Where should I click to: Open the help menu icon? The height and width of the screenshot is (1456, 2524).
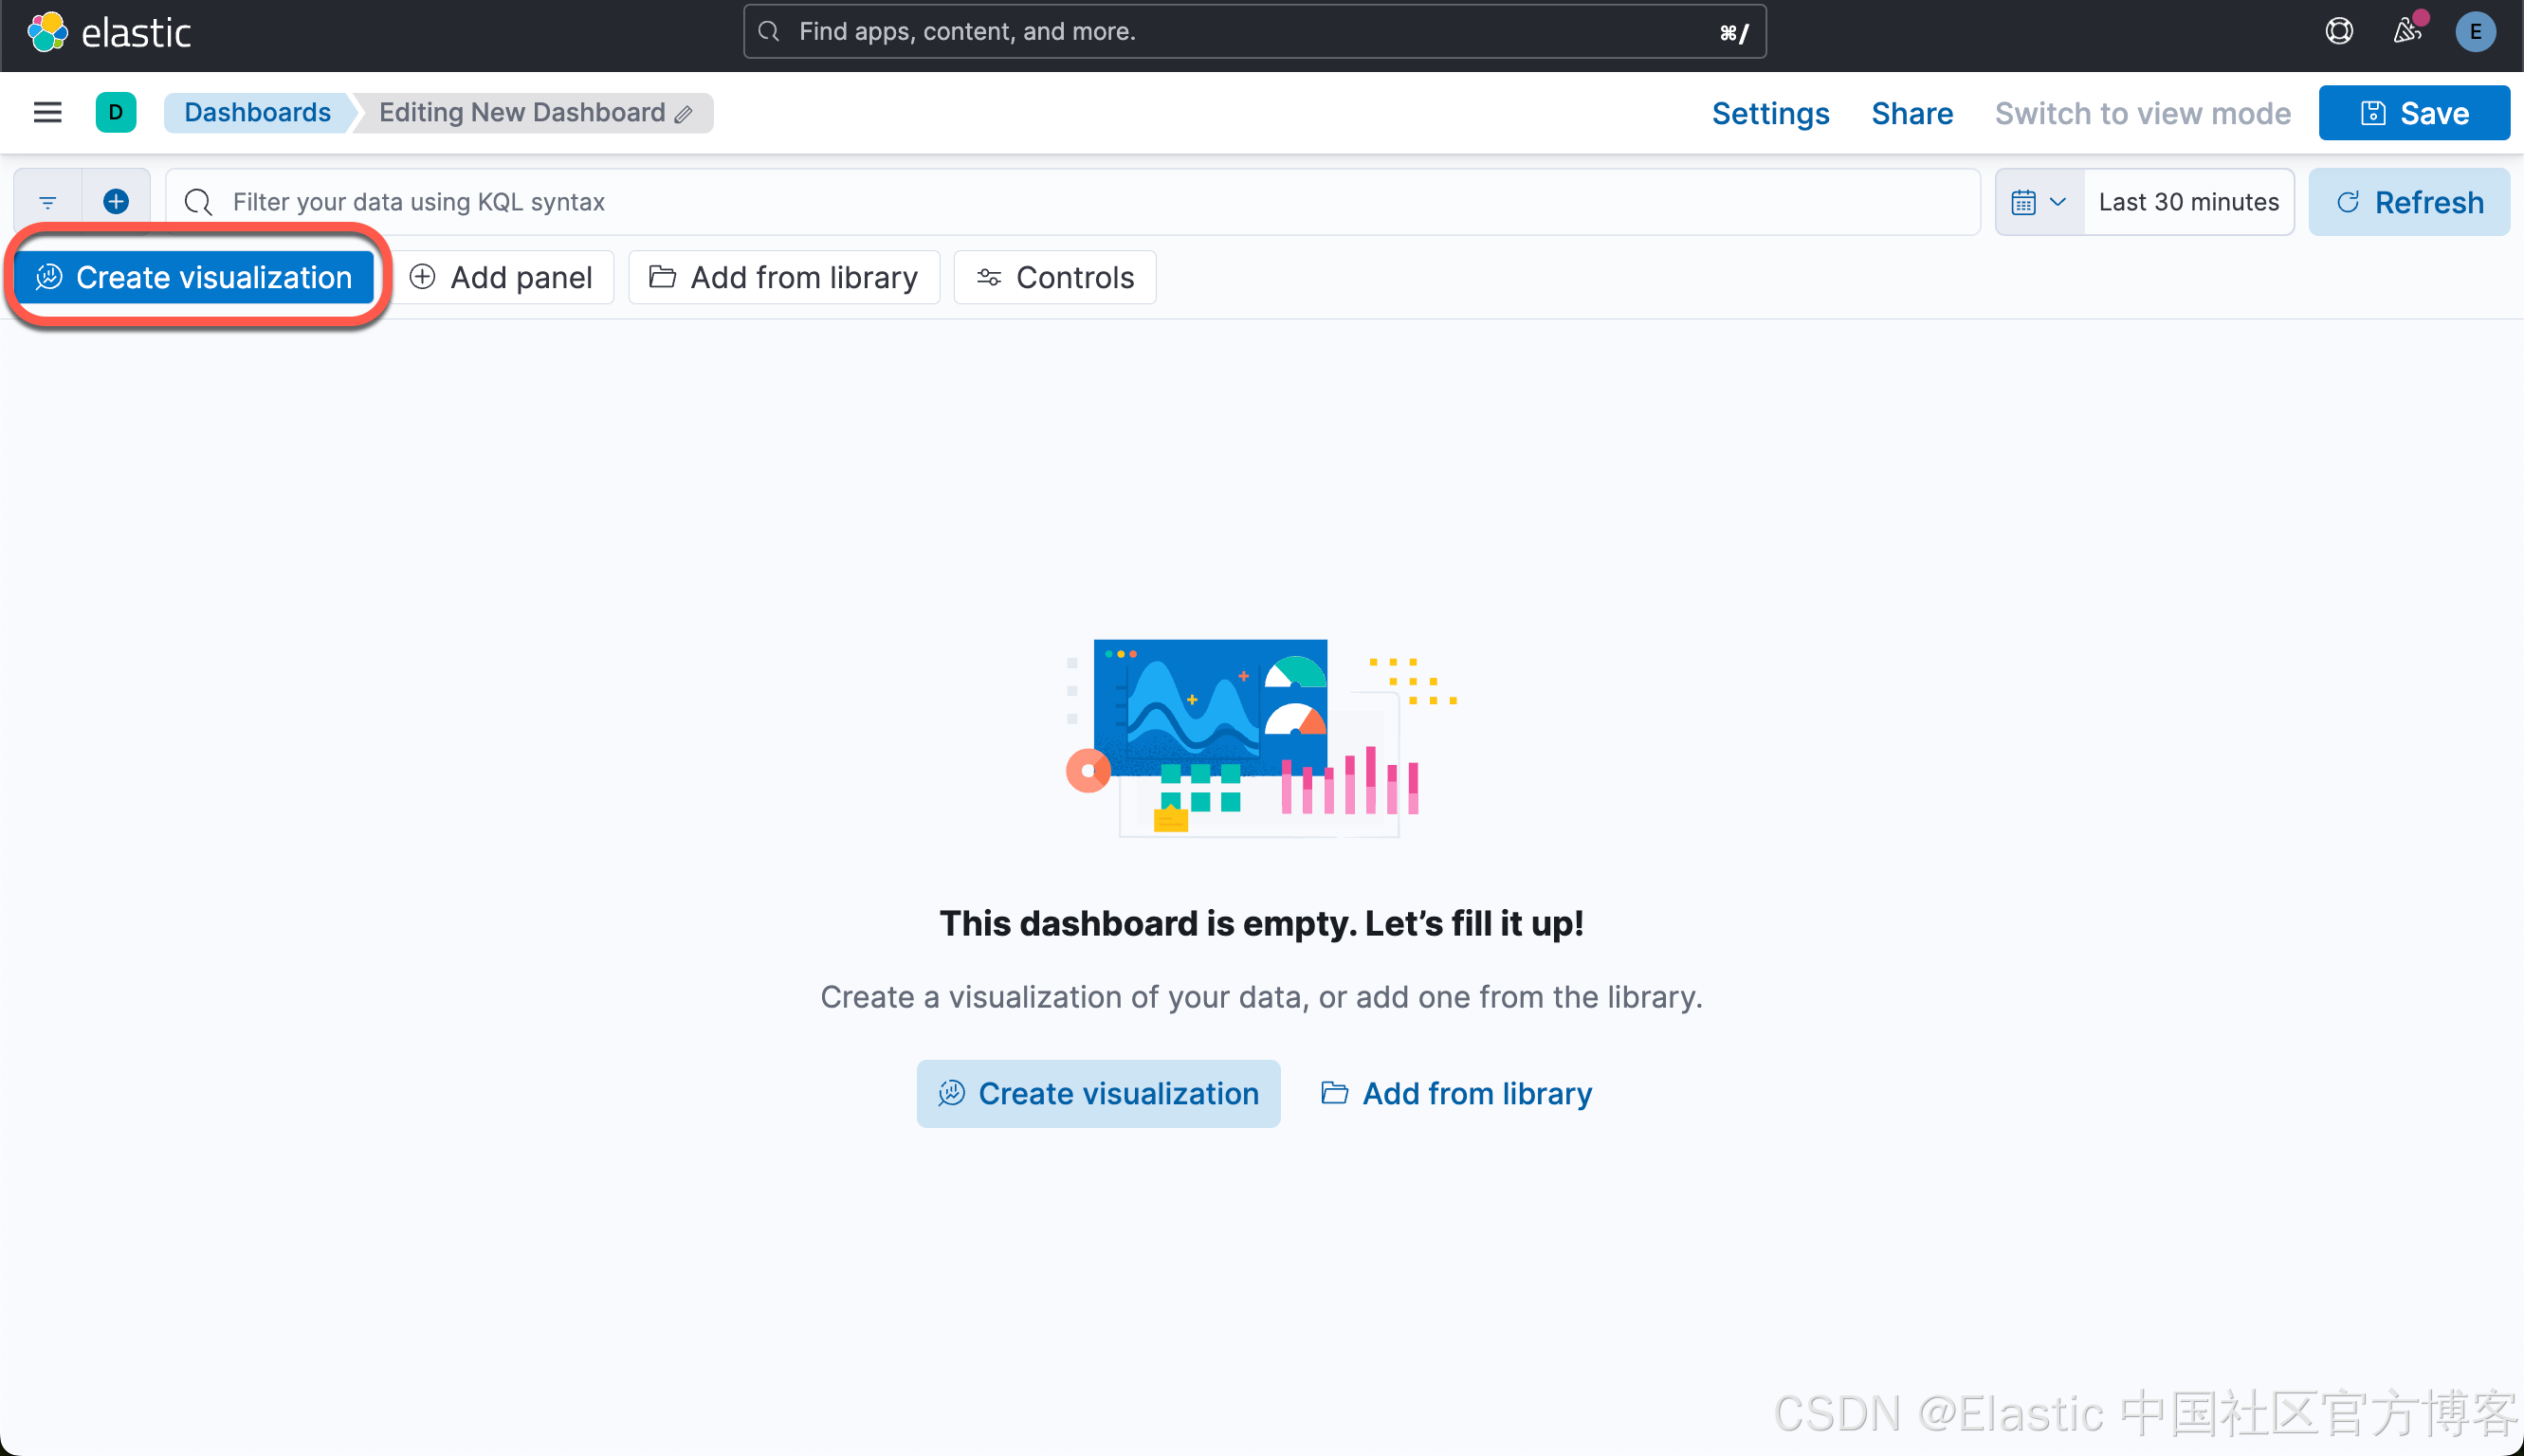(x=2338, y=31)
